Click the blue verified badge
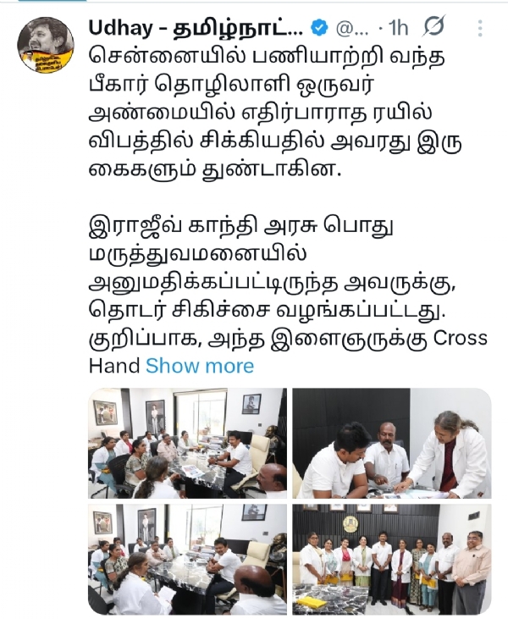 pos(319,29)
